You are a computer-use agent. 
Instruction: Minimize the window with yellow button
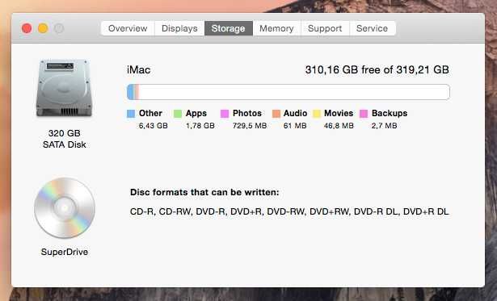point(43,28)
